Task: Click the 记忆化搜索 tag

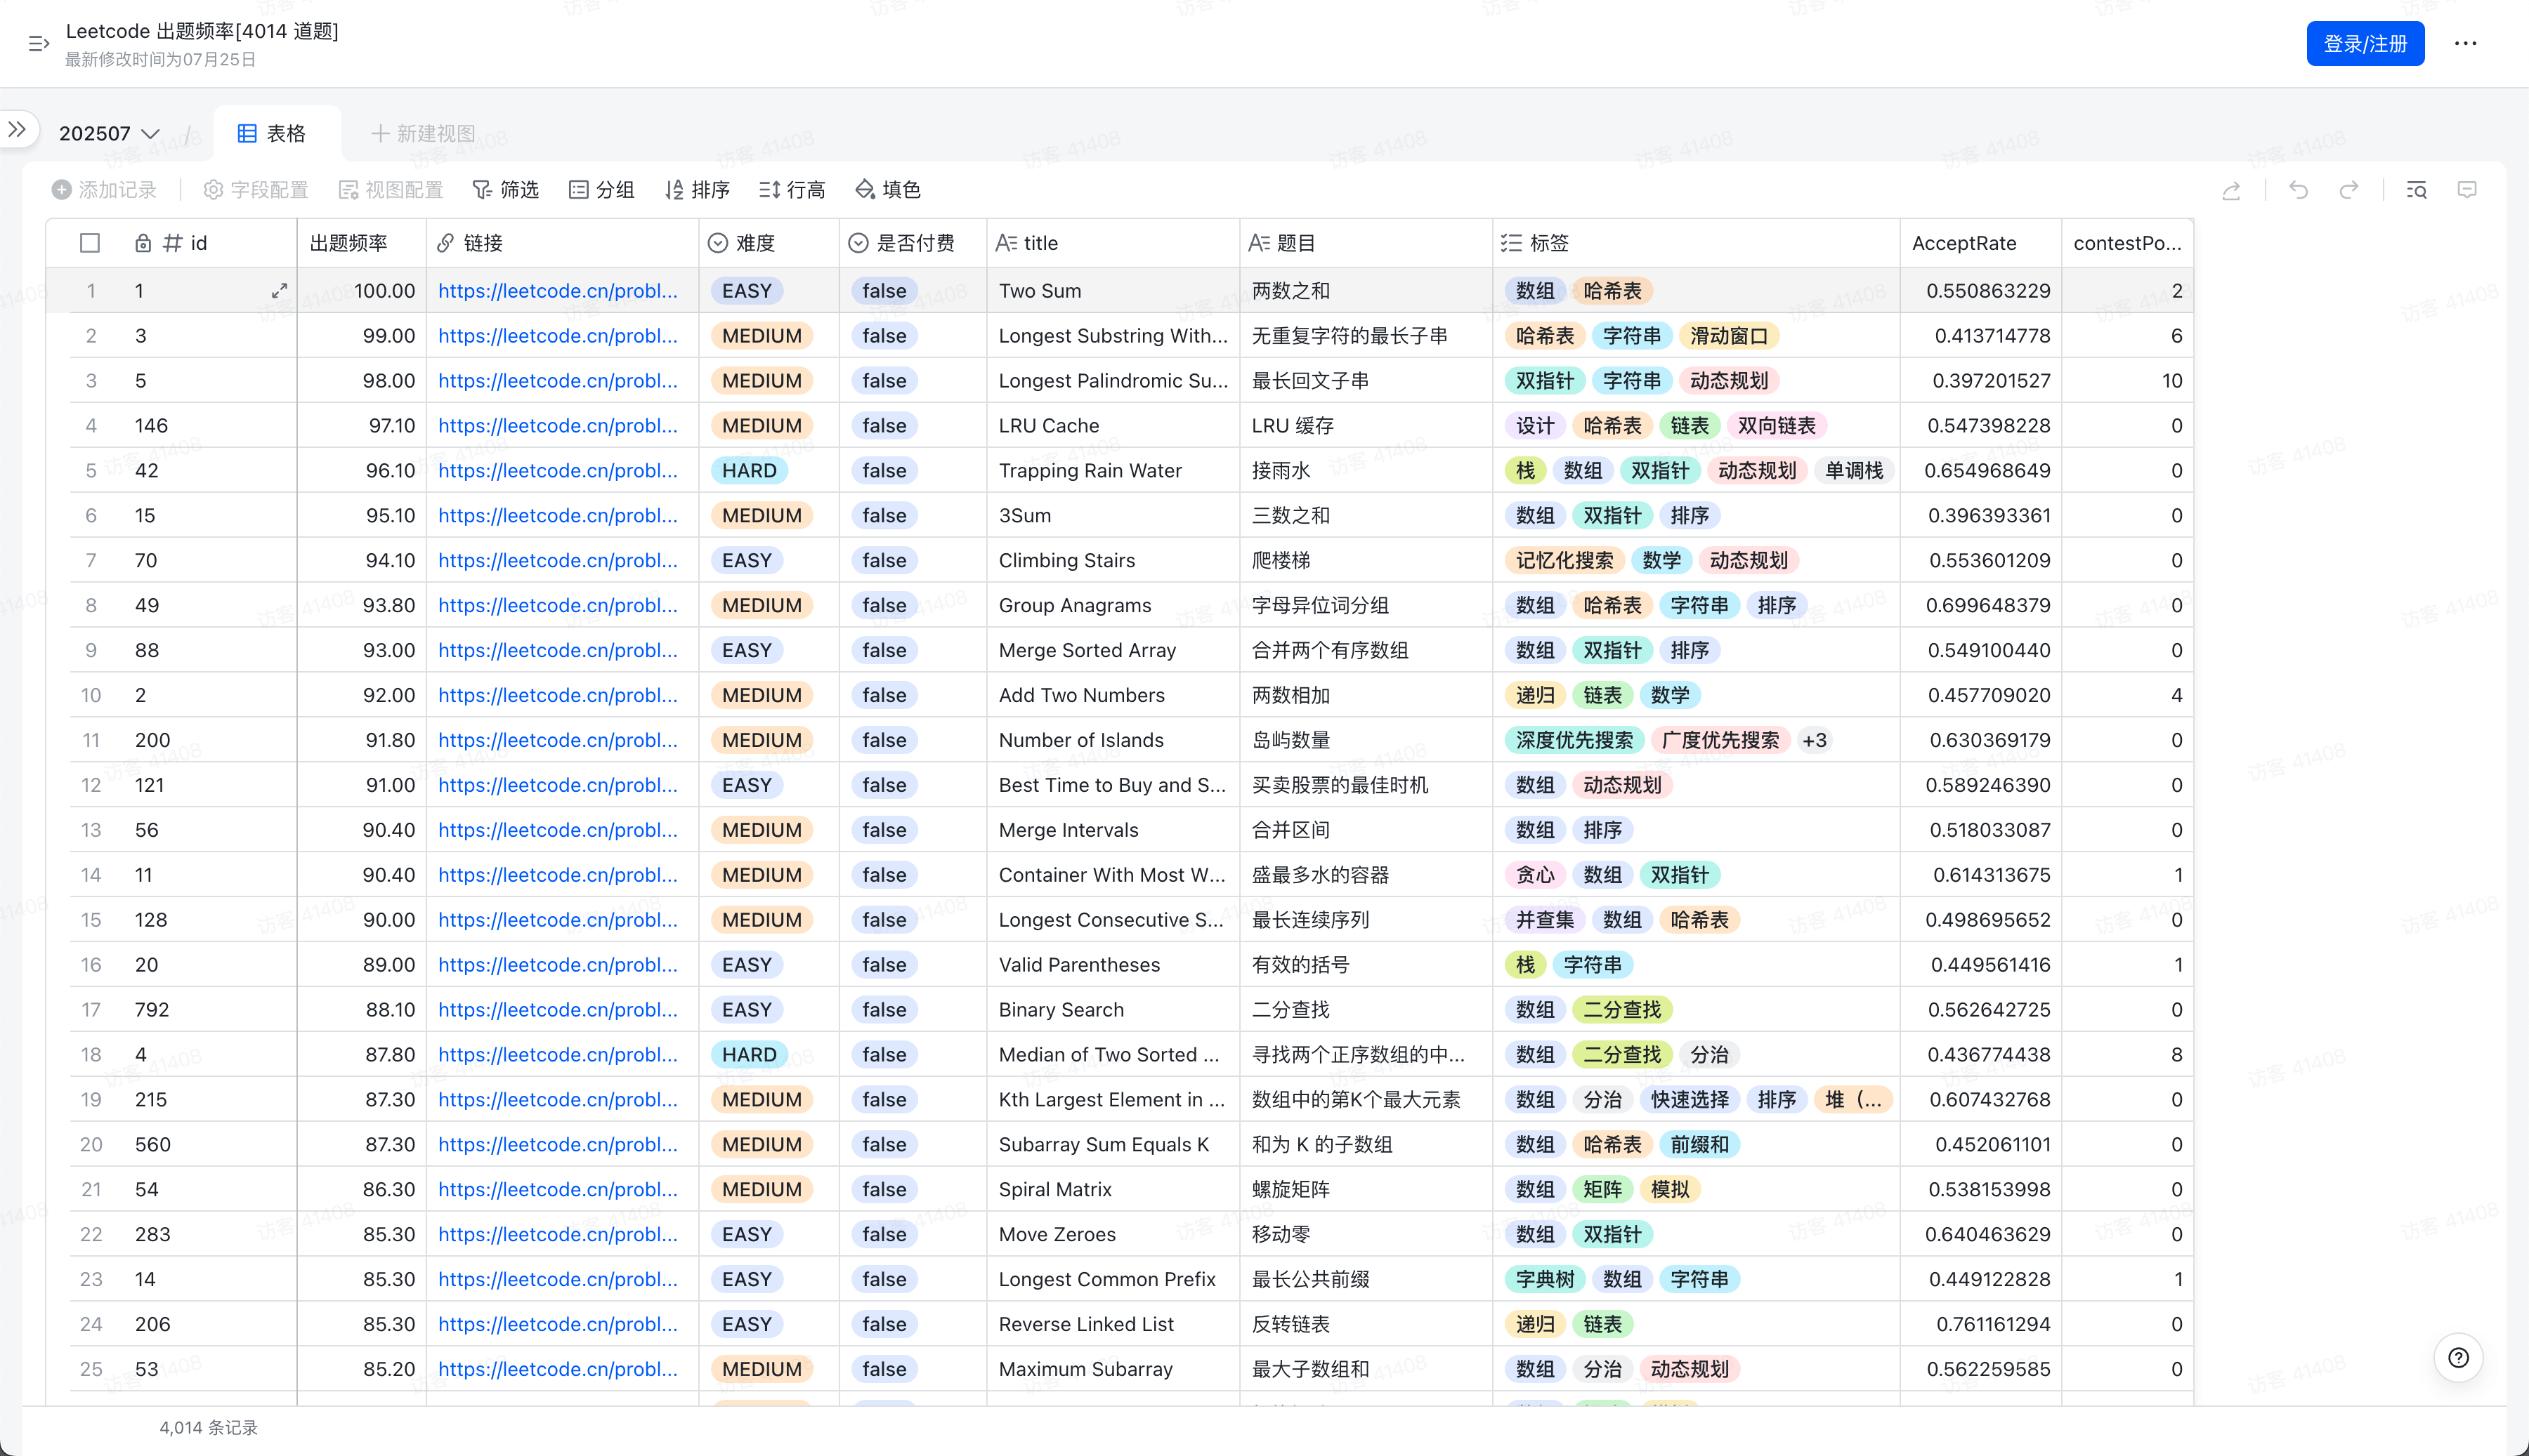Action: coord(1564,561)
